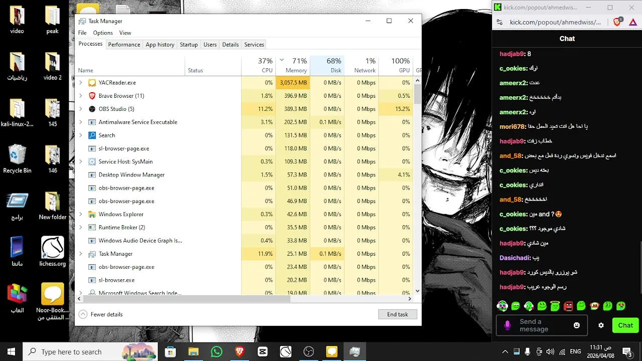Show hidden system tray icons chevron
Viewport: 642px width, 361px height.
(x=505, y=351)
